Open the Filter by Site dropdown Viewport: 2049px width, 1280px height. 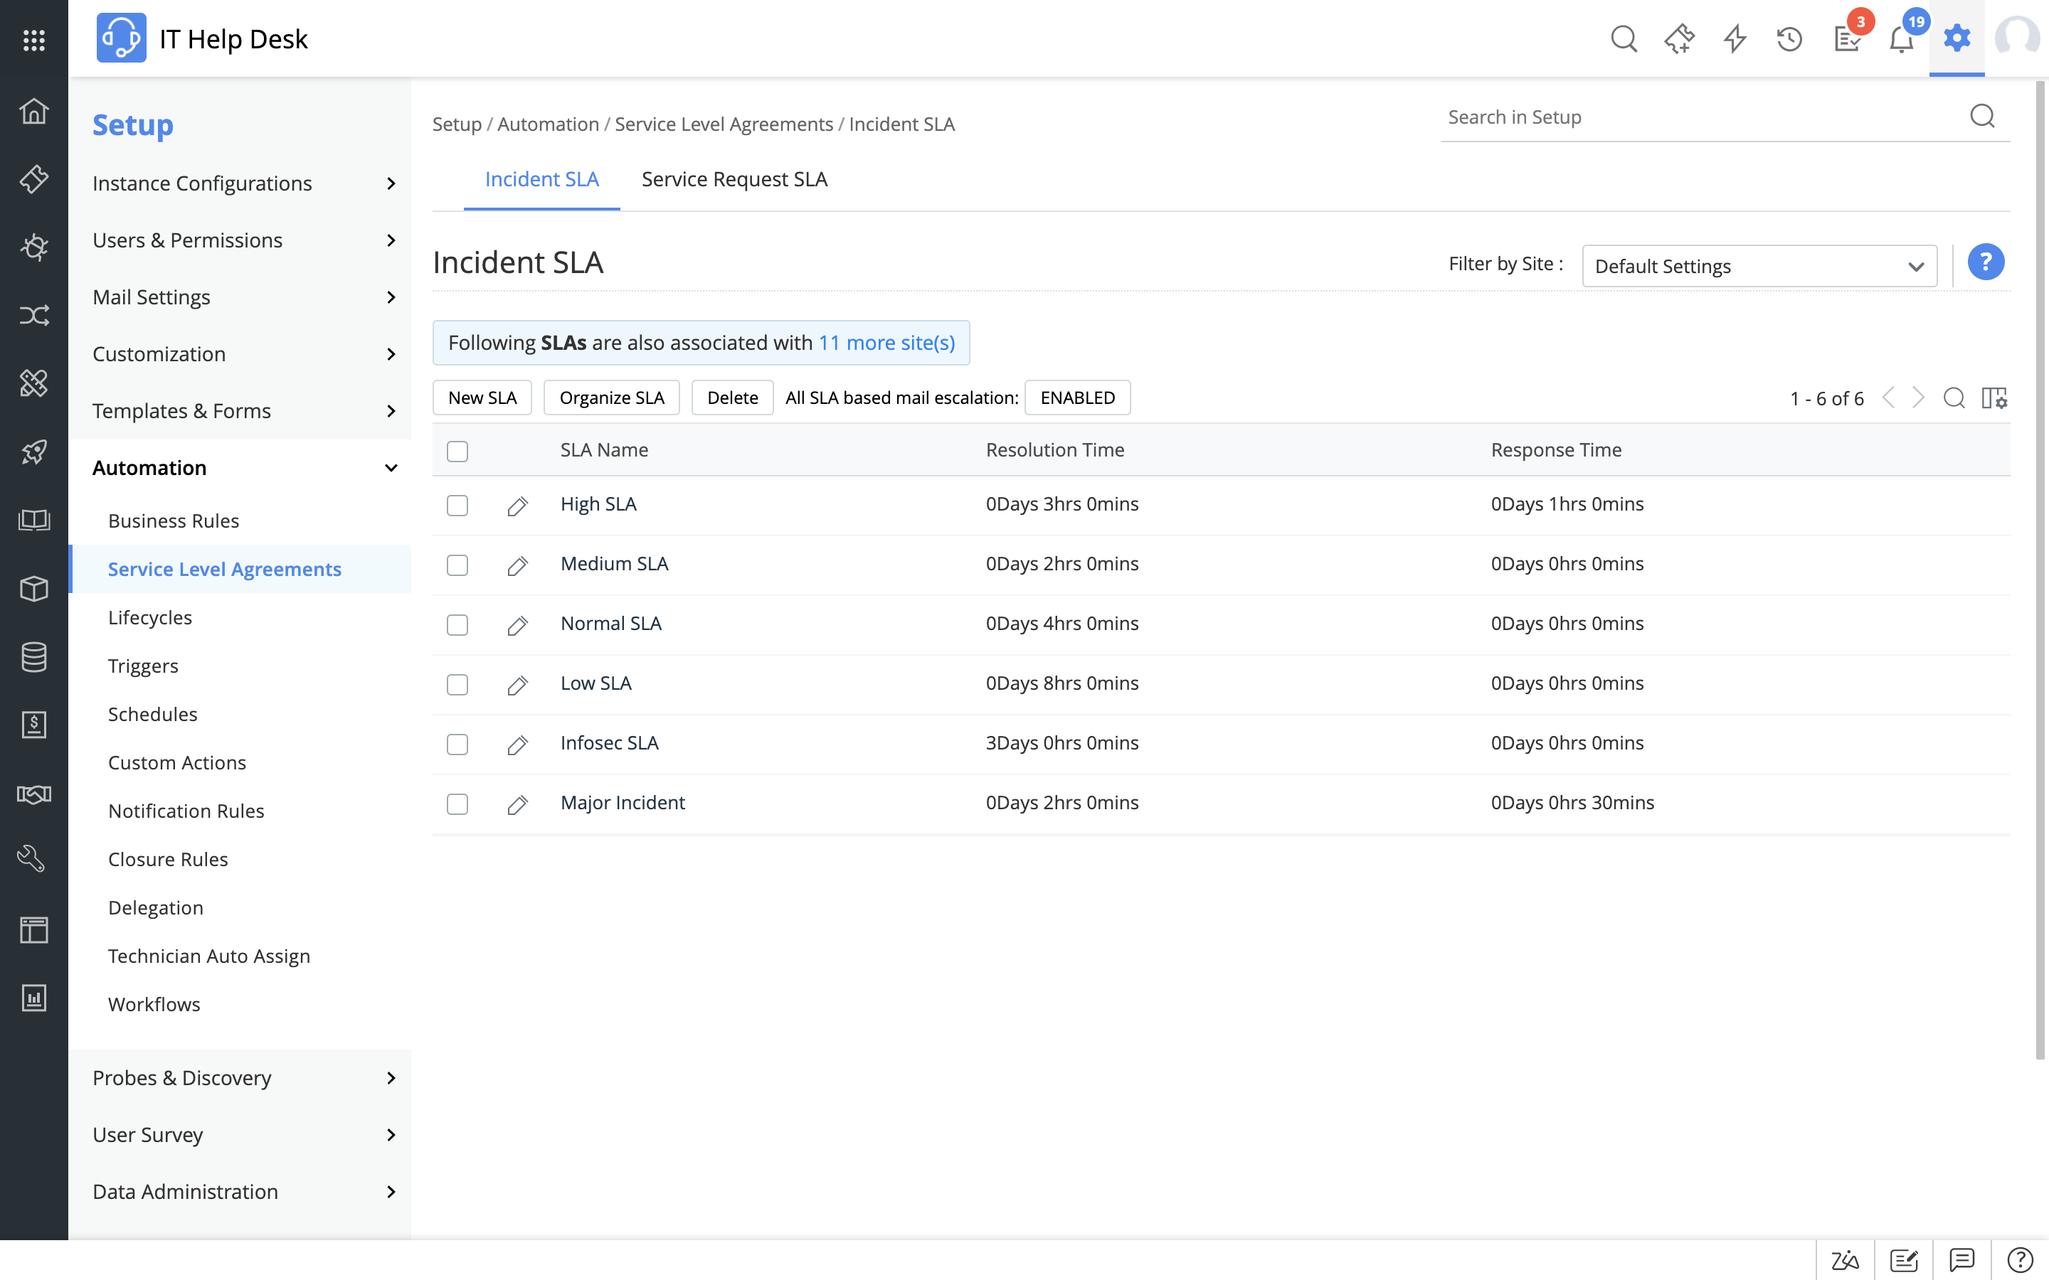pyautogui.click(x=1759, y=267)
